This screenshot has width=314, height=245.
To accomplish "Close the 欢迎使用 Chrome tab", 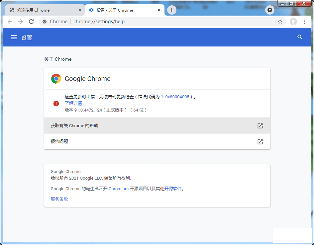I will tap(80, 10).
